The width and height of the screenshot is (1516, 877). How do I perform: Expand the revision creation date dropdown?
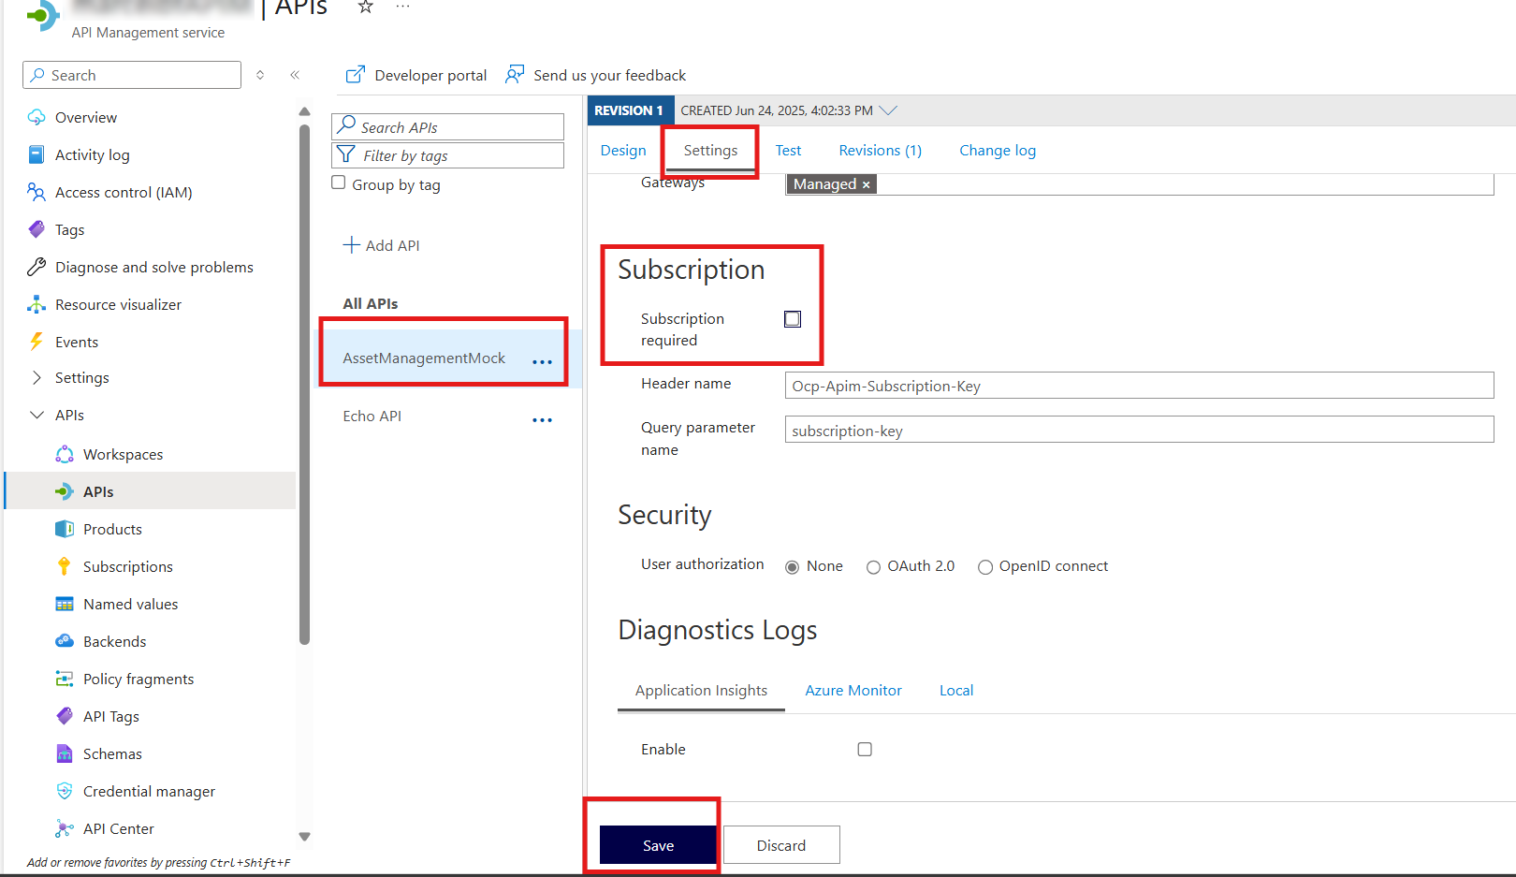pos(888,110)
